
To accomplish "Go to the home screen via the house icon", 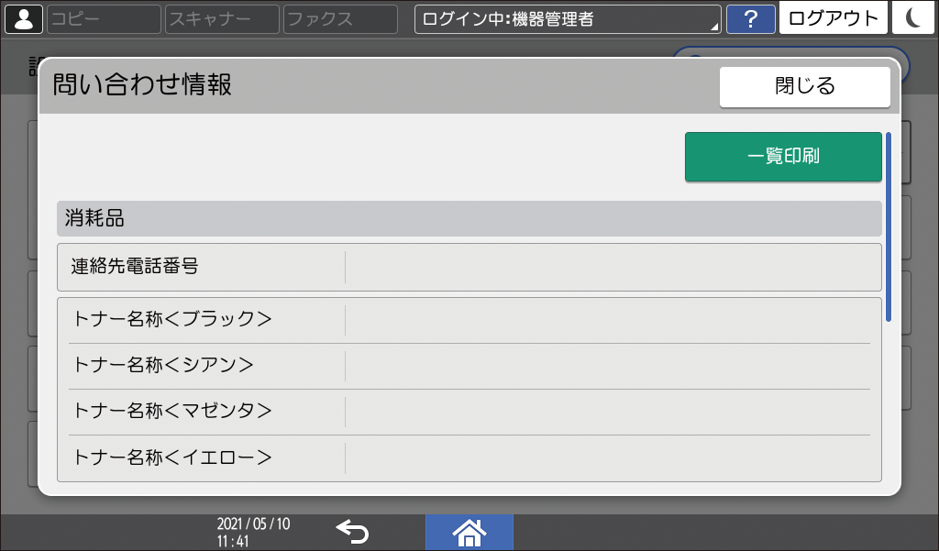I will pos(469,532).
